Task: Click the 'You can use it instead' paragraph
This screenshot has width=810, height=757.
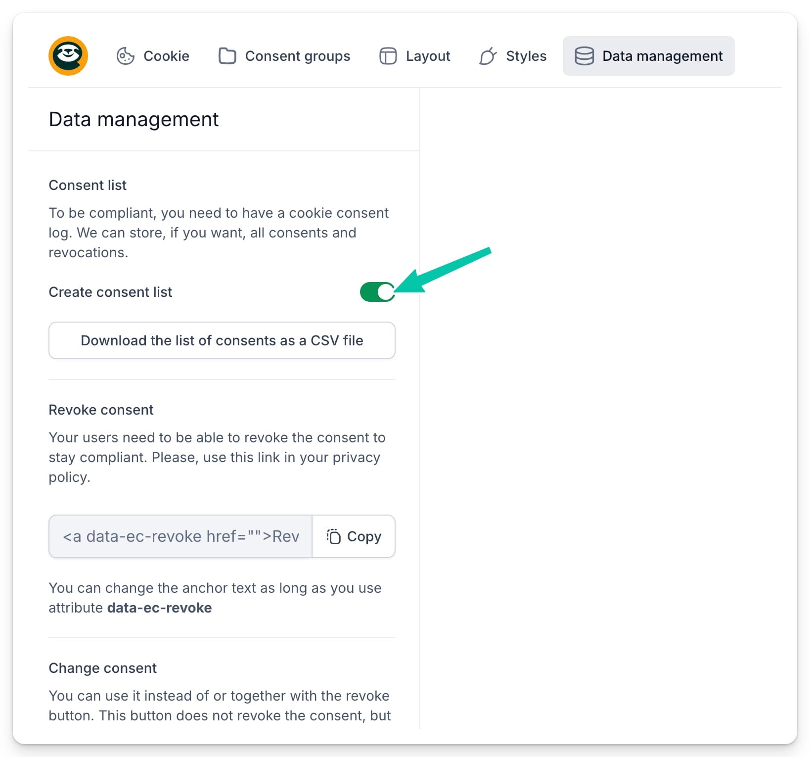Action: point(220,706)
